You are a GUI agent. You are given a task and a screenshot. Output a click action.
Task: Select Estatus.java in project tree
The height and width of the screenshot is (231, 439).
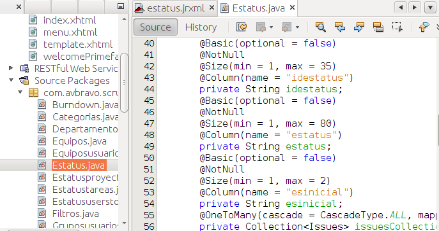point(79,165)
